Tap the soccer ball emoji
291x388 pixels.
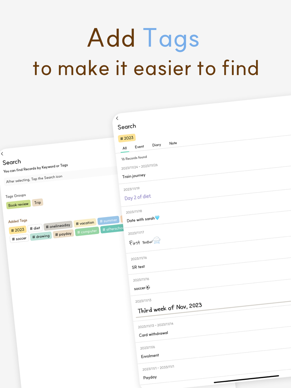[148, 287]
